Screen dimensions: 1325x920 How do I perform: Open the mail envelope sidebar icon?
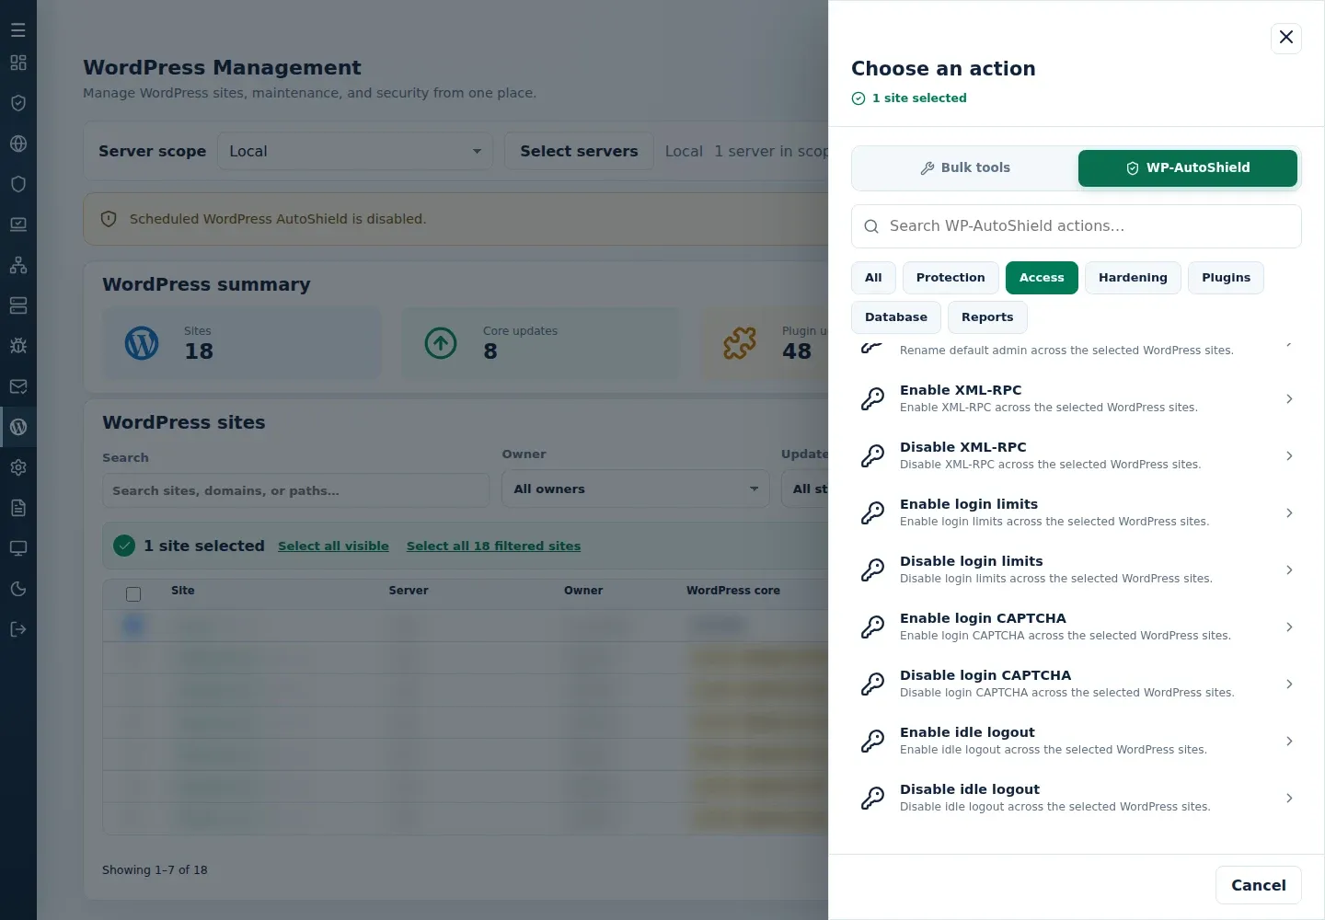click(x=18, y=386)
